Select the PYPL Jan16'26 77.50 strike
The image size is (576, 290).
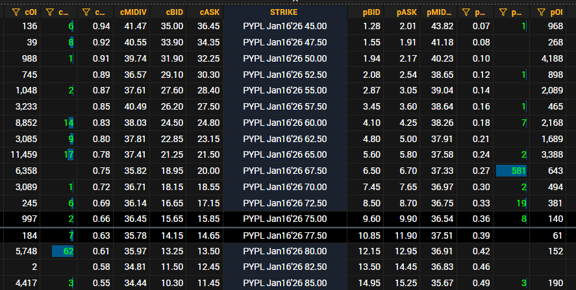tap(284, 236)
